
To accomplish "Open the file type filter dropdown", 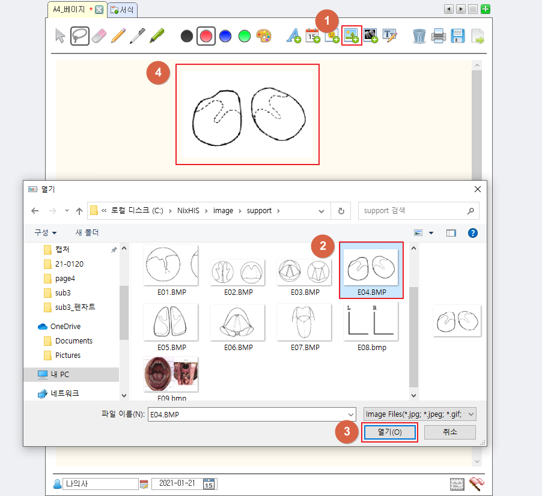I will click(420, 414).
